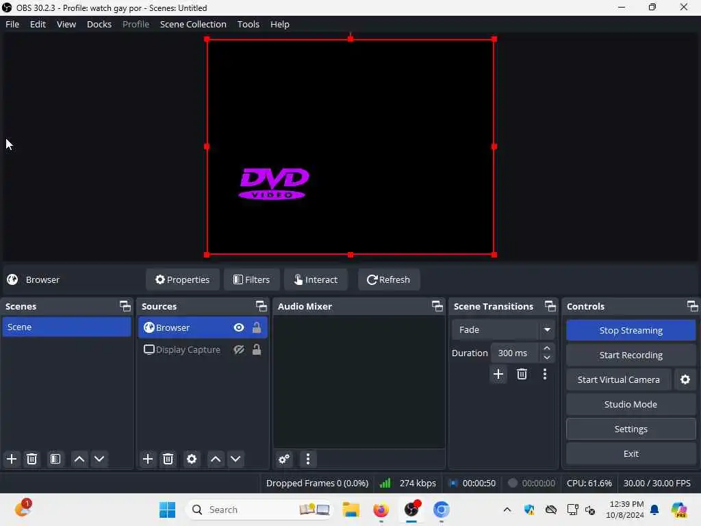The width and height of the screenshot is (701, 526).
Task: Show hidden system tray icons chevron
Action: [x=507, y=510]
